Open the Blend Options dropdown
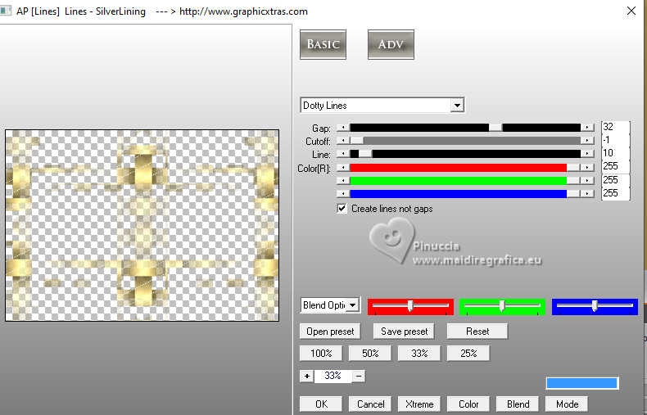 point(352,305)
